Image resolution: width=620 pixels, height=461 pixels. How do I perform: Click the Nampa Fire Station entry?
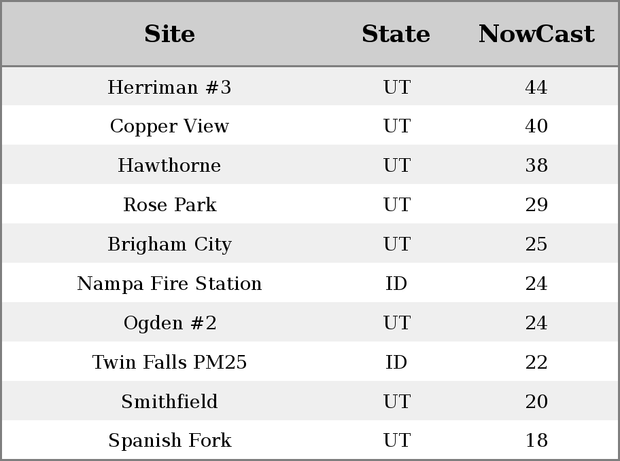click(x=169, y=283)
